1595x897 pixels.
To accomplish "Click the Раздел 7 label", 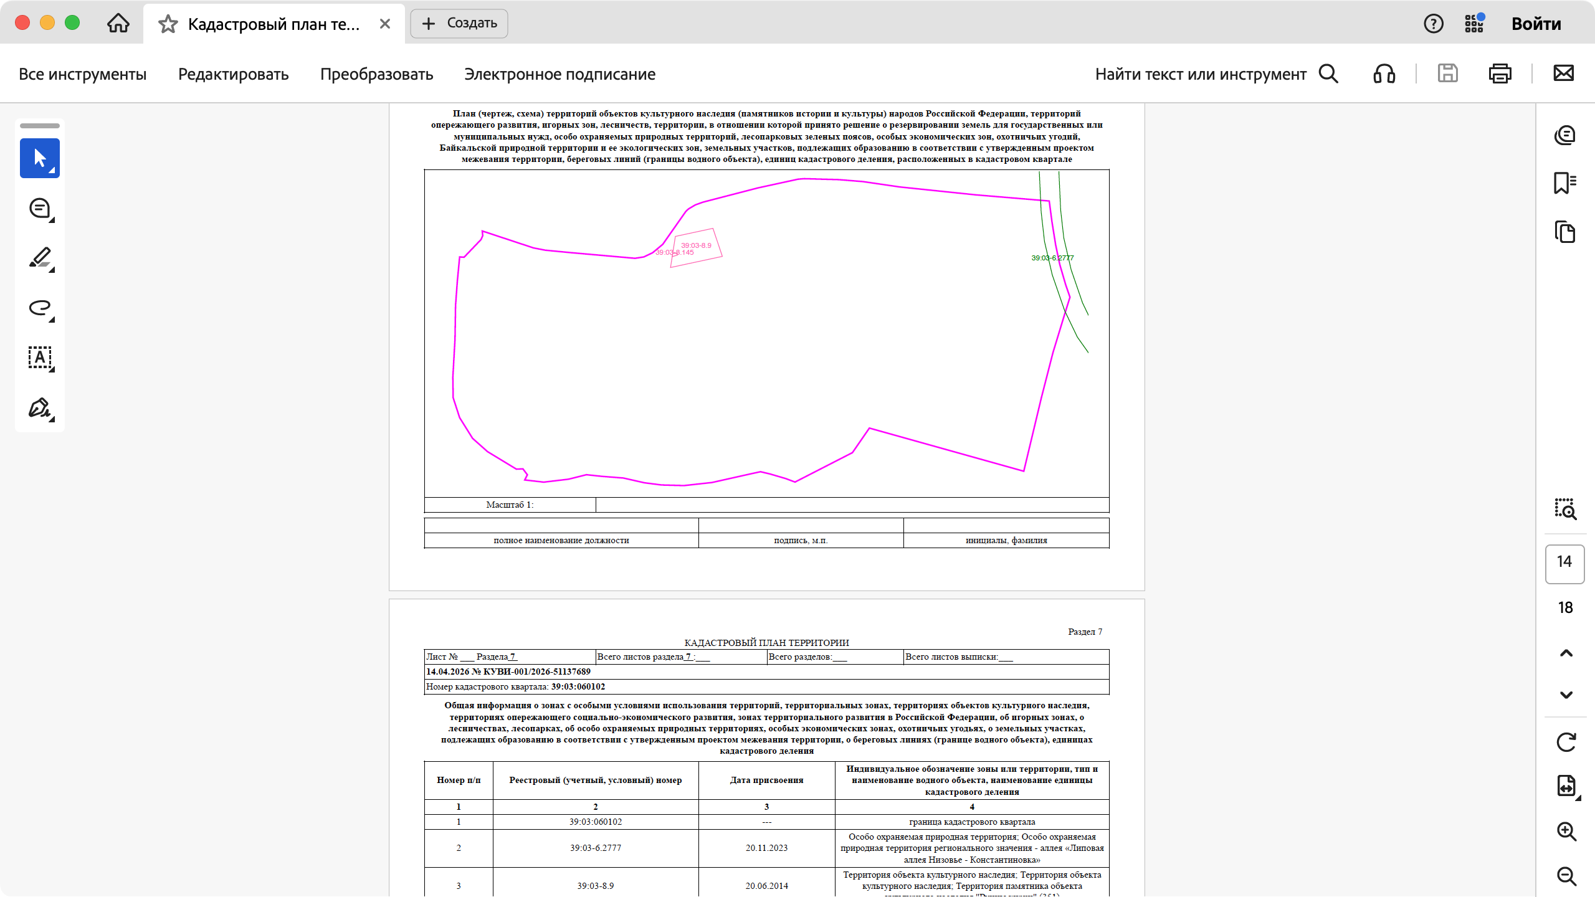I will tap(1085, 632).
